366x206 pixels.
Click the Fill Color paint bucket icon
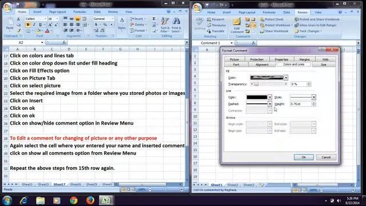tap(38, 30)
